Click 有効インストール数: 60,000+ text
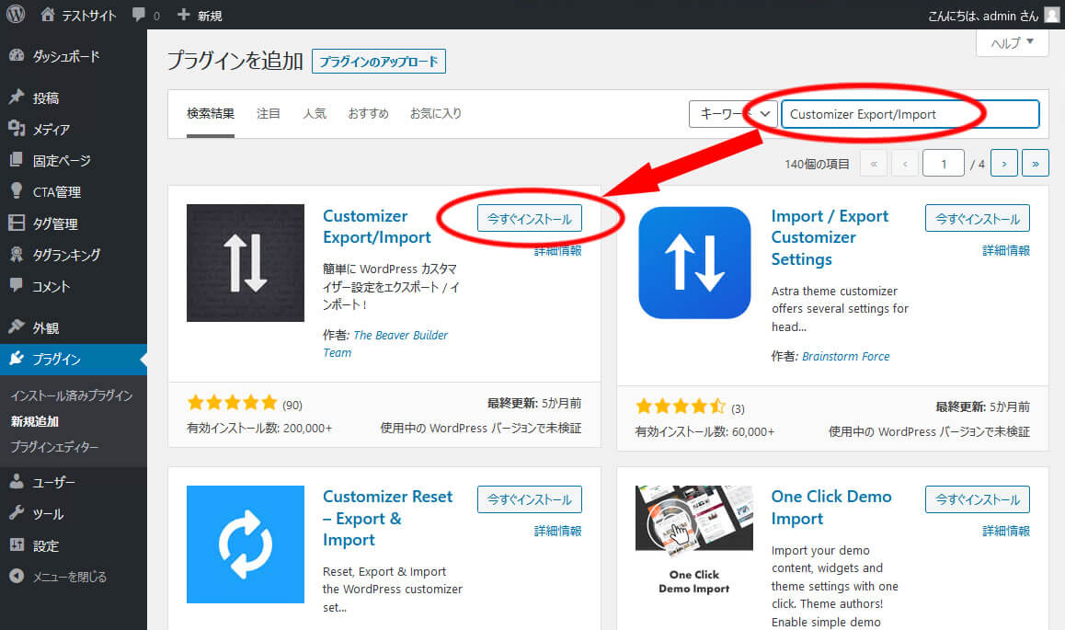Screen dimensions: 1065x630 point(704,431)
